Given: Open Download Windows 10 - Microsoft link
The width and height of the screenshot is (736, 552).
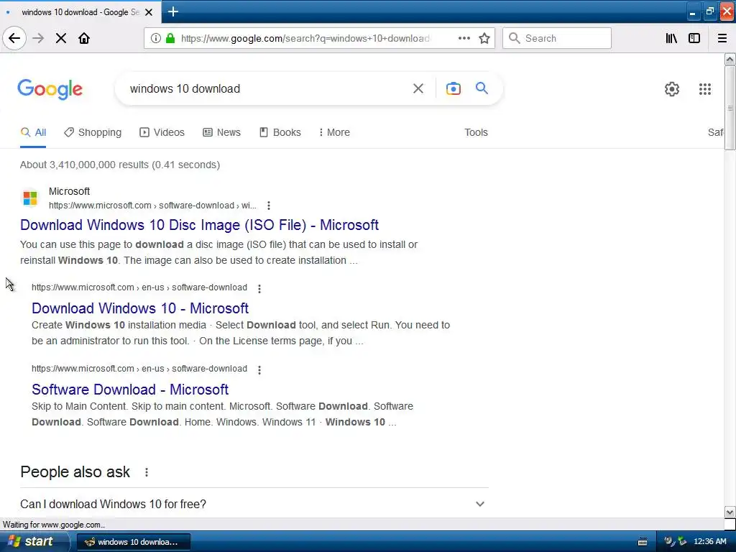Looking at the screenshot, I should 140,308.
